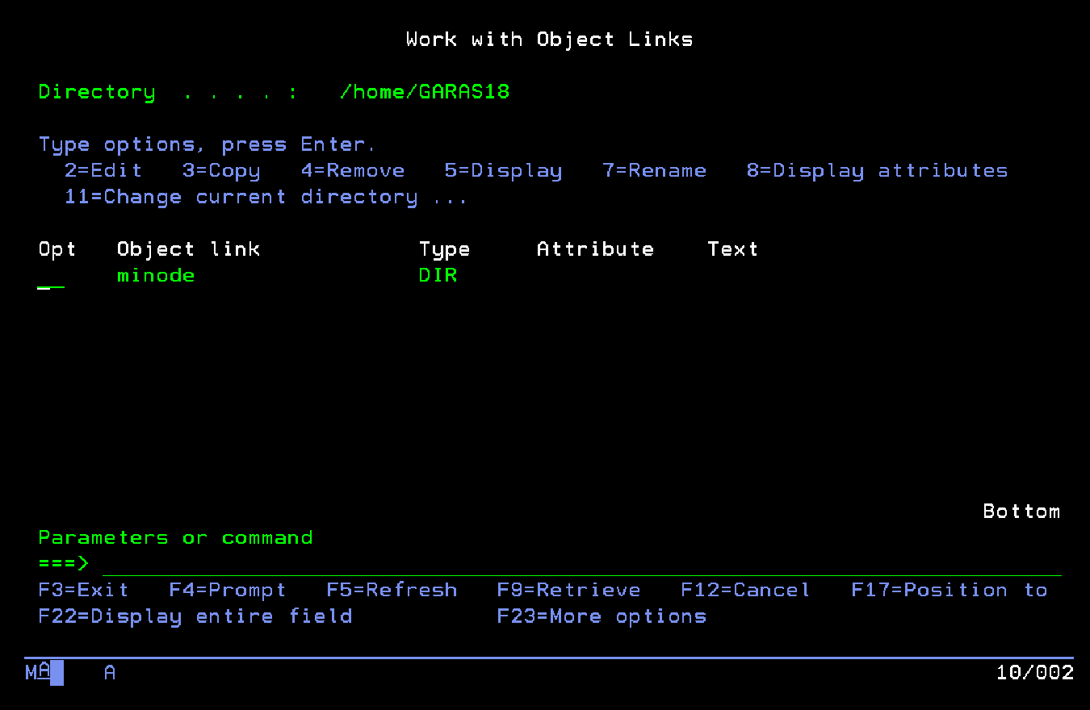Click the 3=Copy option label
This screenshot has height=710, width=1090.
tap(221, 171)
